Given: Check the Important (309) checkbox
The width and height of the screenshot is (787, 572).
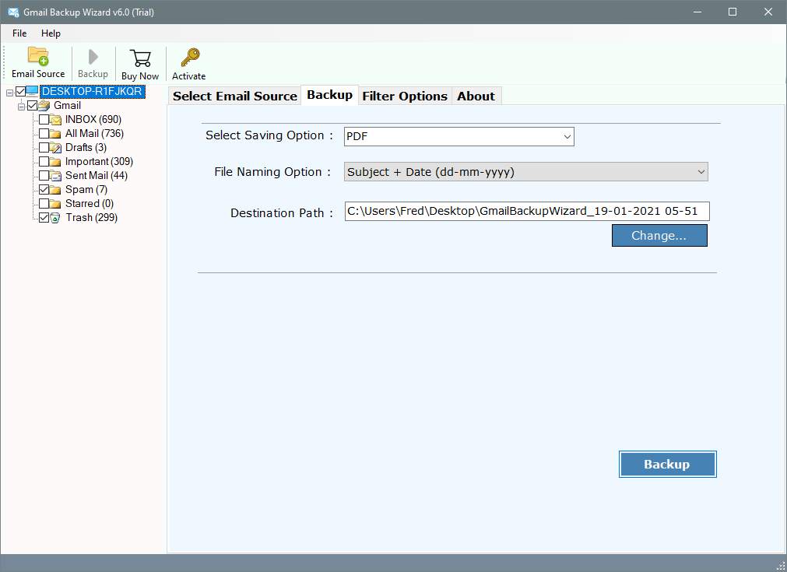Looking at the screenshot, I should click(x=44, y=162).
